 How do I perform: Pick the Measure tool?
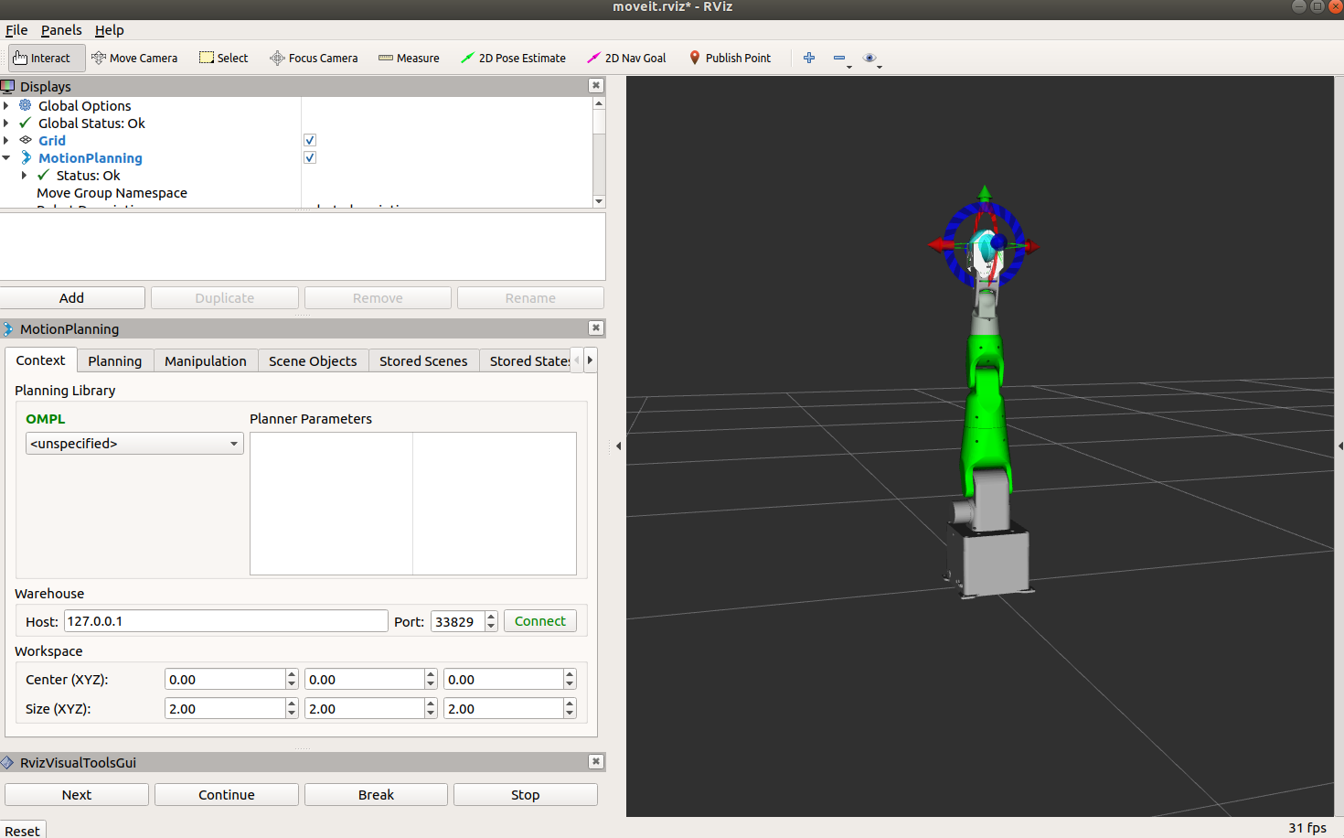point(409,58)
